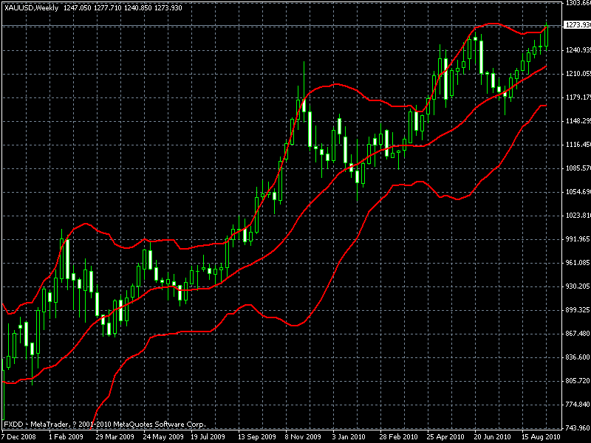591x443 pixels.
Task: Click the 19 Jul 2009 date label
Action: tap(208, 437)
